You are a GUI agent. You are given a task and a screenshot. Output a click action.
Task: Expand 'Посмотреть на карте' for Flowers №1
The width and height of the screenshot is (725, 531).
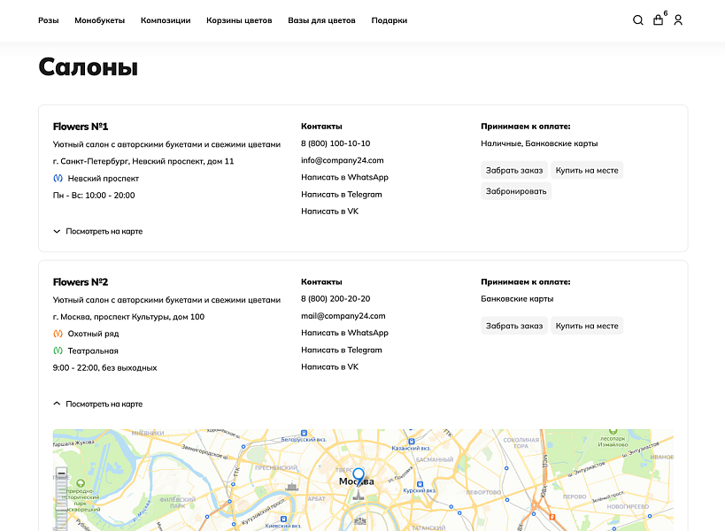(97, 232)
